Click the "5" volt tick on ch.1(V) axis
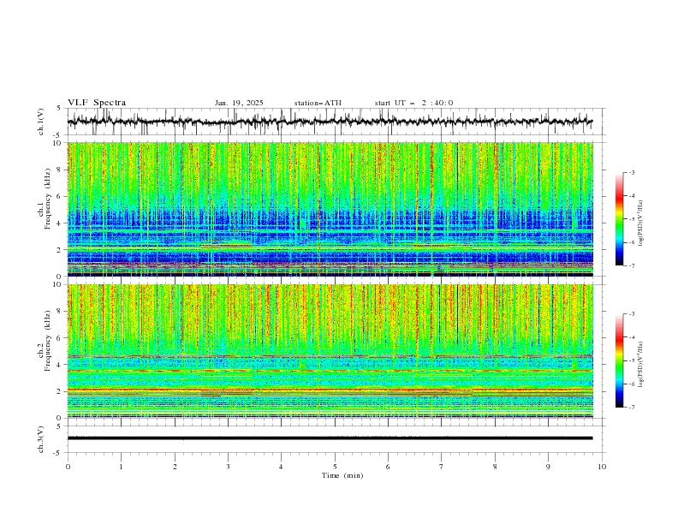 (x=59, y=109)
